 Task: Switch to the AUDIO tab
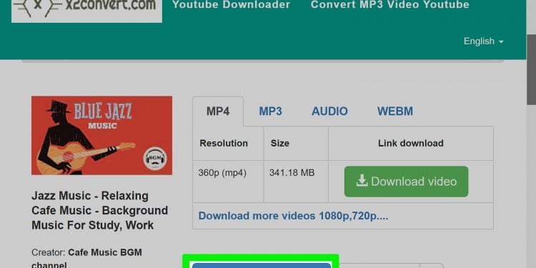pyautogui.click(x=329, y=111)
